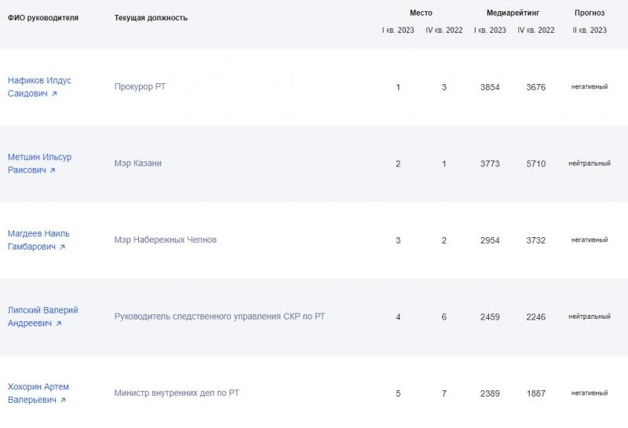
Task: Click arrow icon after Магдеев Наиль Гамбарович
Action: [x=62, y=247]
